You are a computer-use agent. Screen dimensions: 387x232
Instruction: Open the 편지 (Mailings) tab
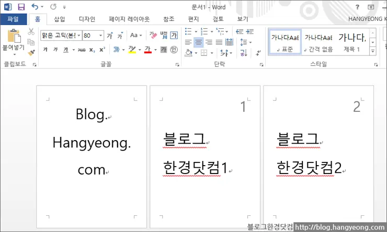193,19
